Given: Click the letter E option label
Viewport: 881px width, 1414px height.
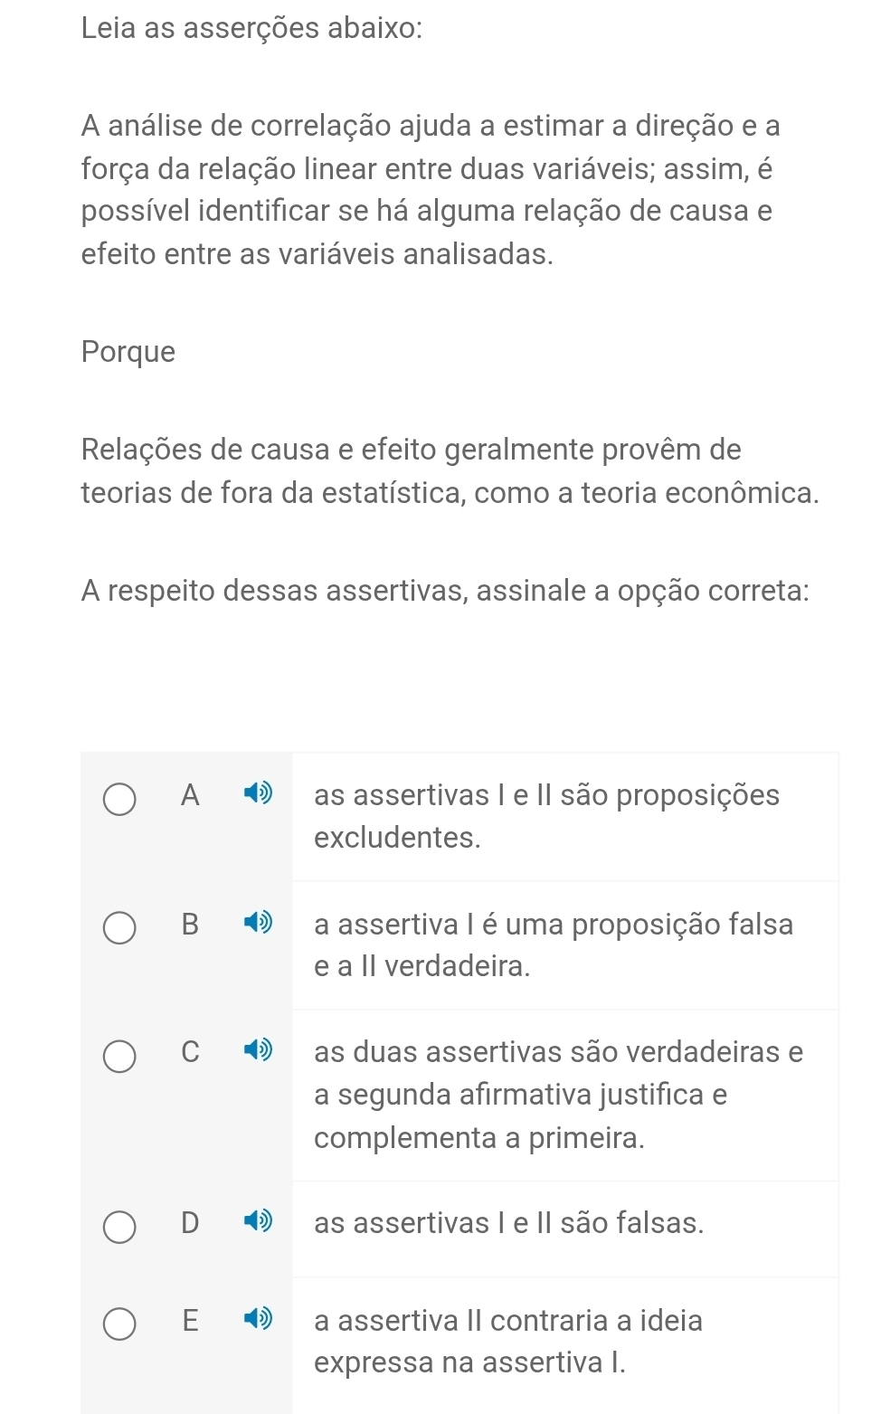Looking at the screenshot, I should (190, 1321).
